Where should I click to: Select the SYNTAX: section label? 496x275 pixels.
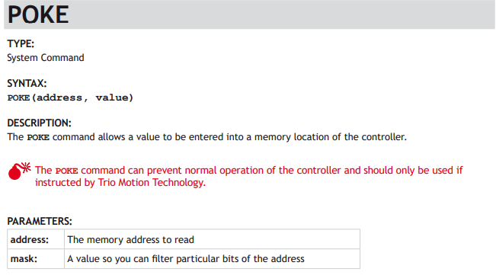[x=27, y=84]
